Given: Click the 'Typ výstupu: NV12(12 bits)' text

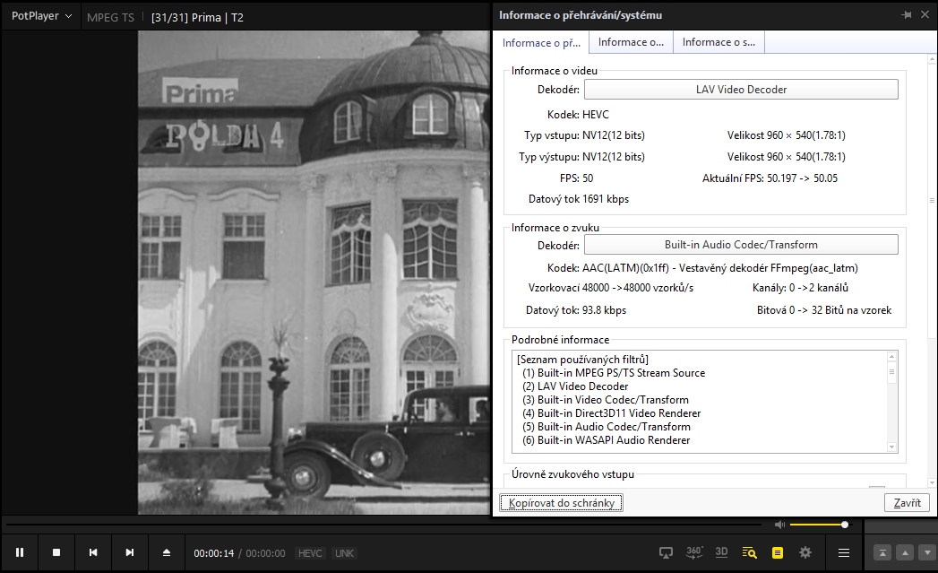Looking at the screenshot, I should pyautogui.click(x=581, y=157).
